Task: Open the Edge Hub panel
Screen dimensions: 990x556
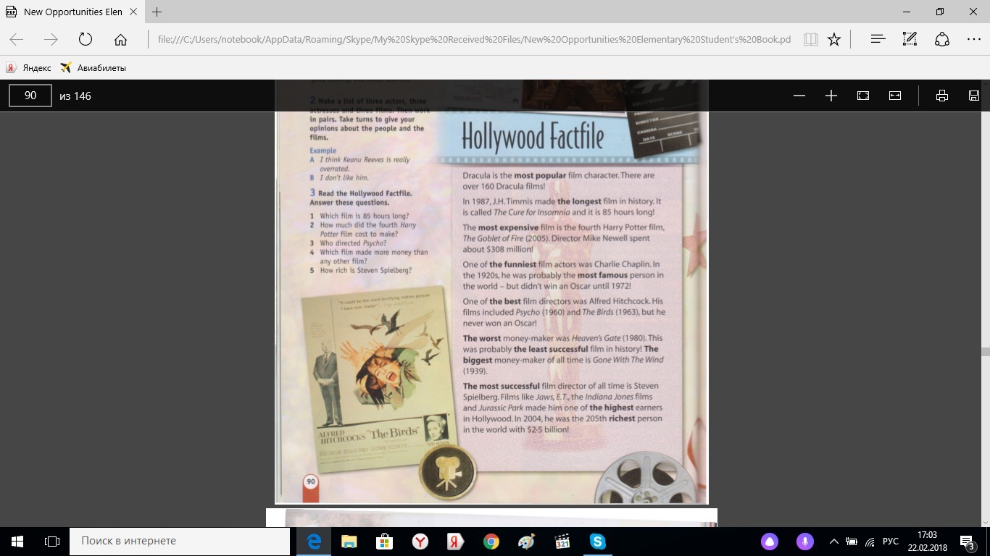Action: (x=878, y=40)
